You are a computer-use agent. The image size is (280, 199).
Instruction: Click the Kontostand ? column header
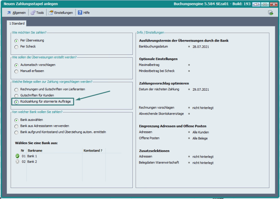click(93, 151)
